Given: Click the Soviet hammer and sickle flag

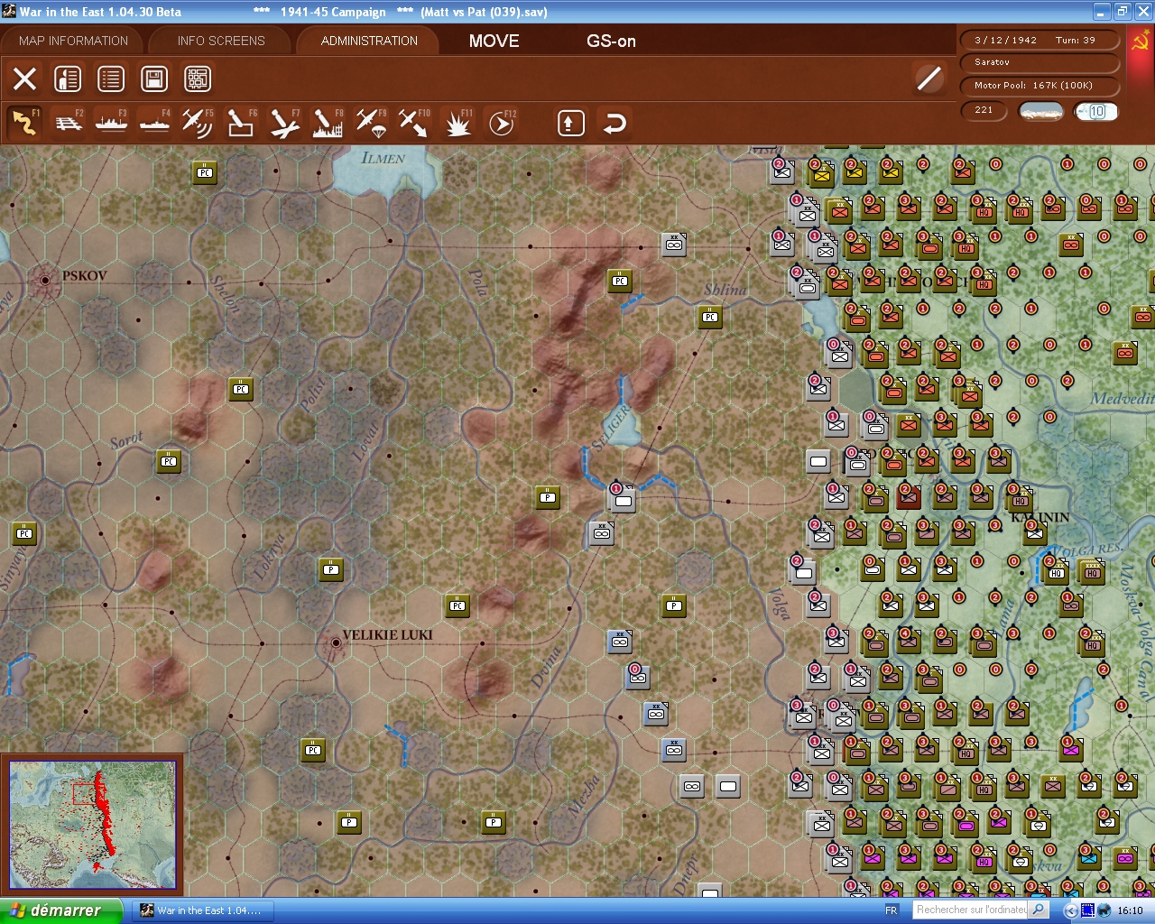Looking at the screenshot, I should pyautogui.click(x=1140, y=42).
